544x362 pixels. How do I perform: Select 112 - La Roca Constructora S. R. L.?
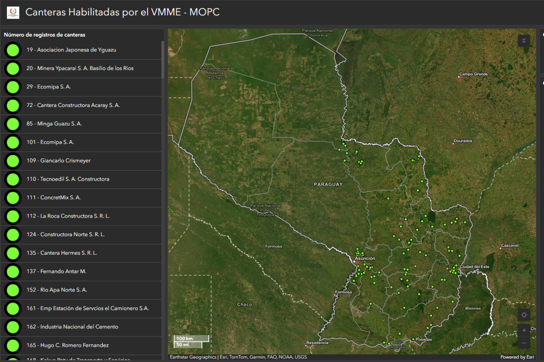68,216
